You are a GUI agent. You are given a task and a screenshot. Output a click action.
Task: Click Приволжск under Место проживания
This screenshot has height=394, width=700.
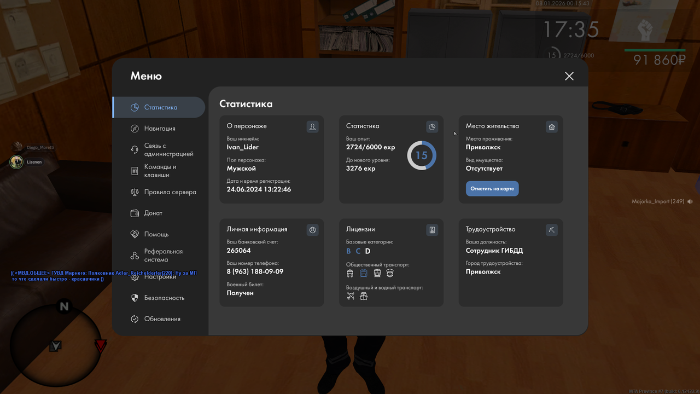483,147
